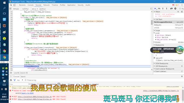Viewport: 184px width, 103px height.
Task: Toggle the console filter funnel
Action: (15, 80)
